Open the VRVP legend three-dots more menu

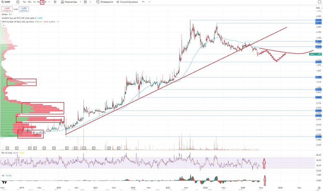58,22
